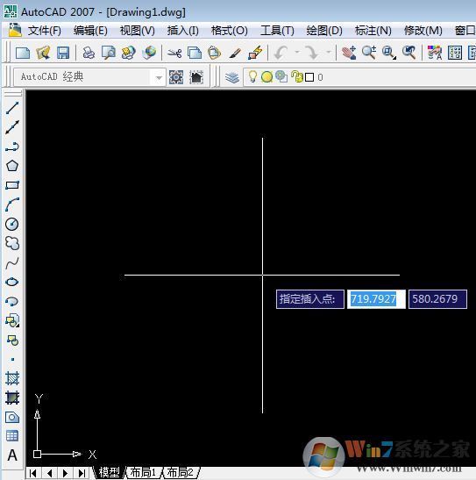Select the Spline tool
This screenshot has height=480, width=476.
[x=12, y=262]
